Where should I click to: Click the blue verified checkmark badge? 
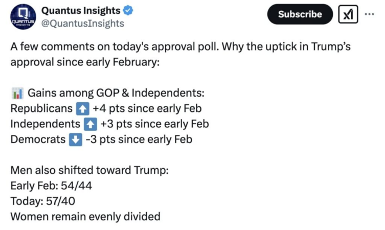click(x=128, y=11)
